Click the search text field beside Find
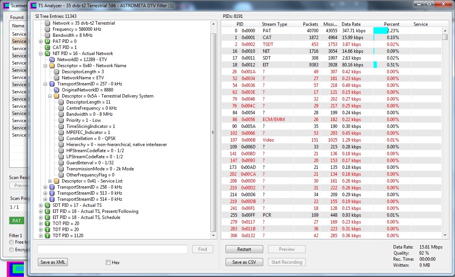Viewport: 455px width, 277px height. [x=113, y=249]
